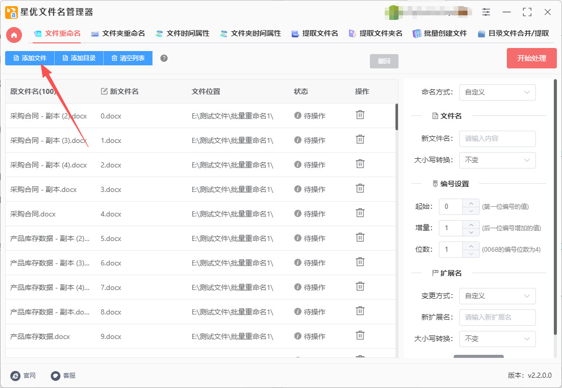Open the 变更方式 dropdown under 扩展名

[x=497, y=296]
